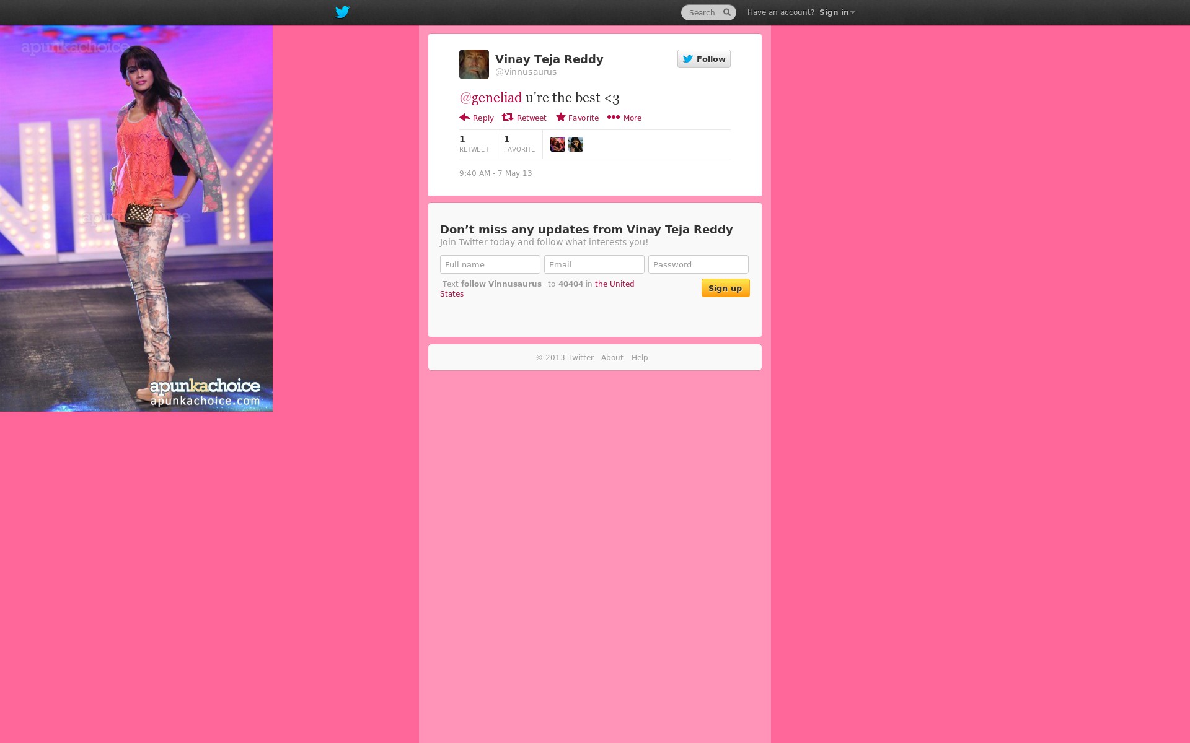Click the © 2013 Twitter text
The image size is (1190, 743).
(565, 358)
